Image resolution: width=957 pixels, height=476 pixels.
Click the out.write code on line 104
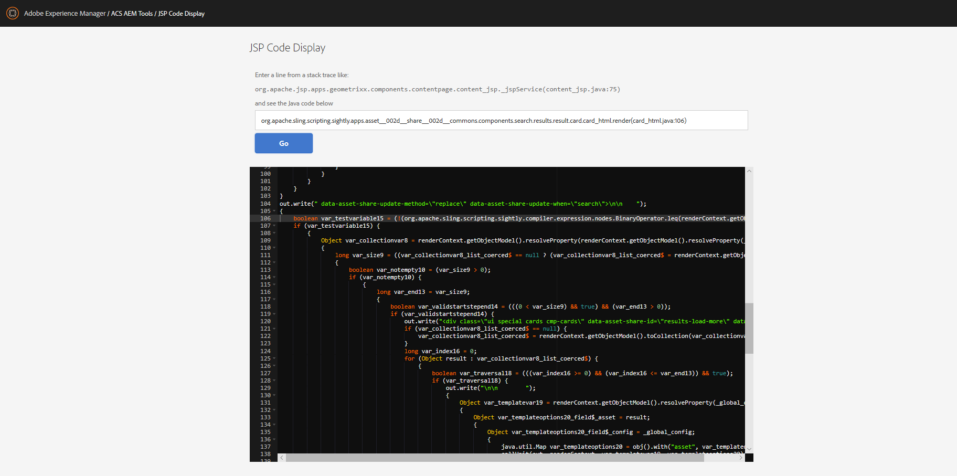463,204
